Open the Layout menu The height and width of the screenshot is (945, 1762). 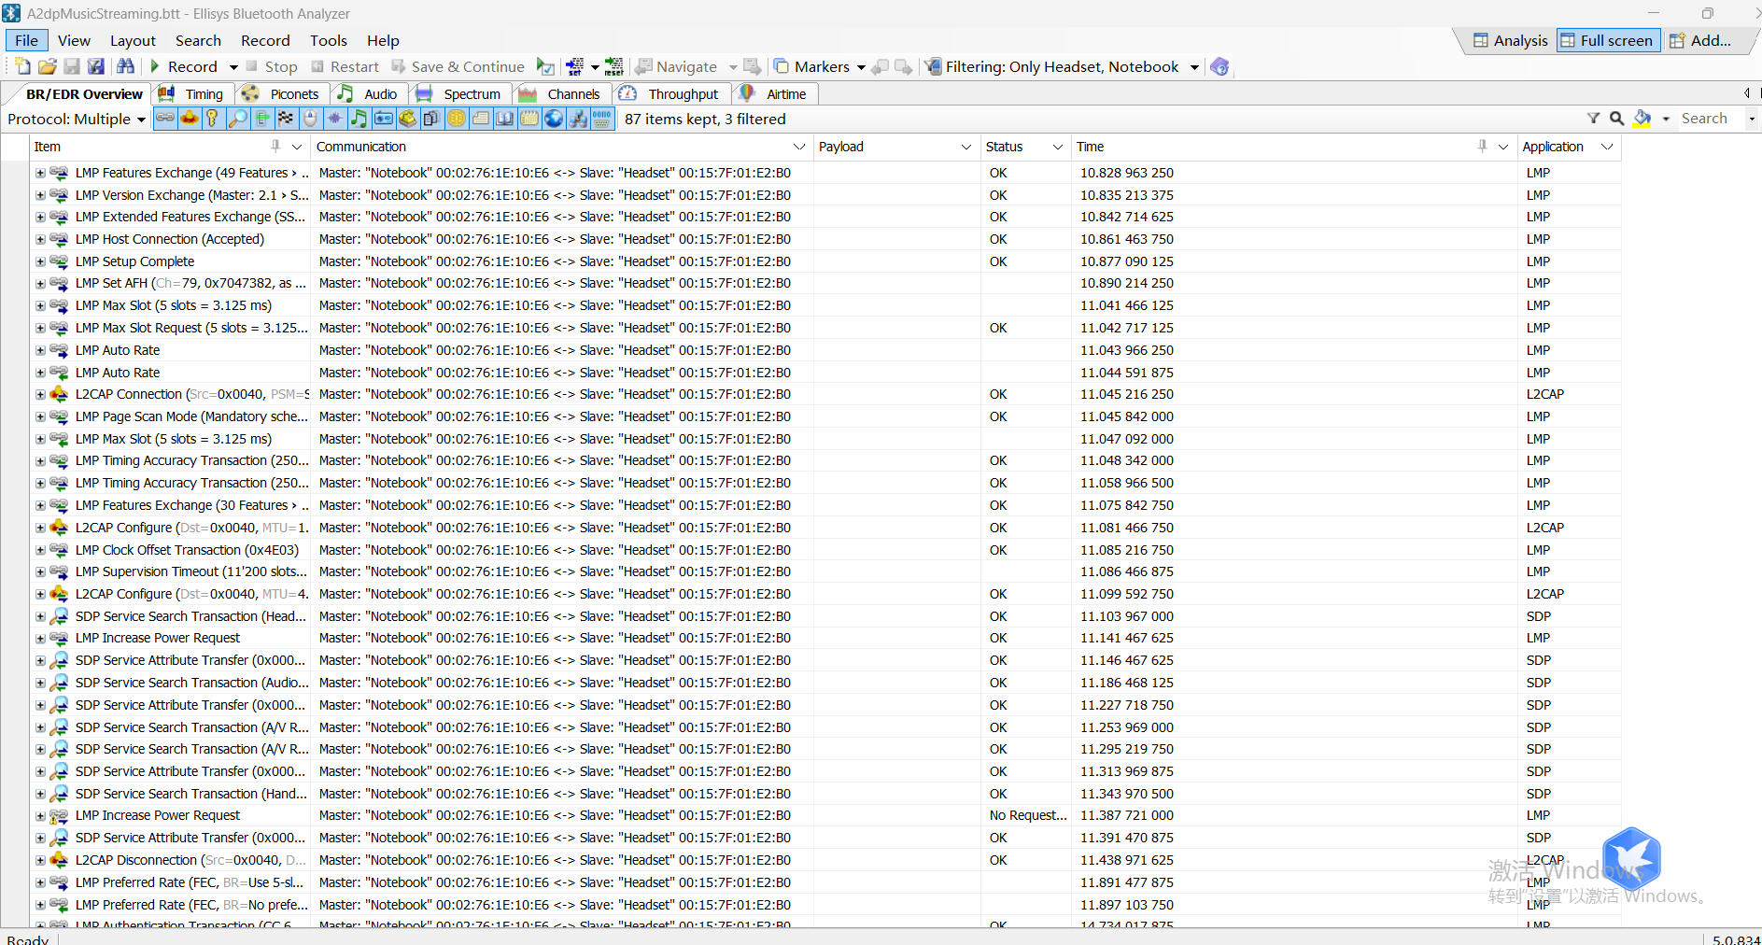tap(133, 40)
